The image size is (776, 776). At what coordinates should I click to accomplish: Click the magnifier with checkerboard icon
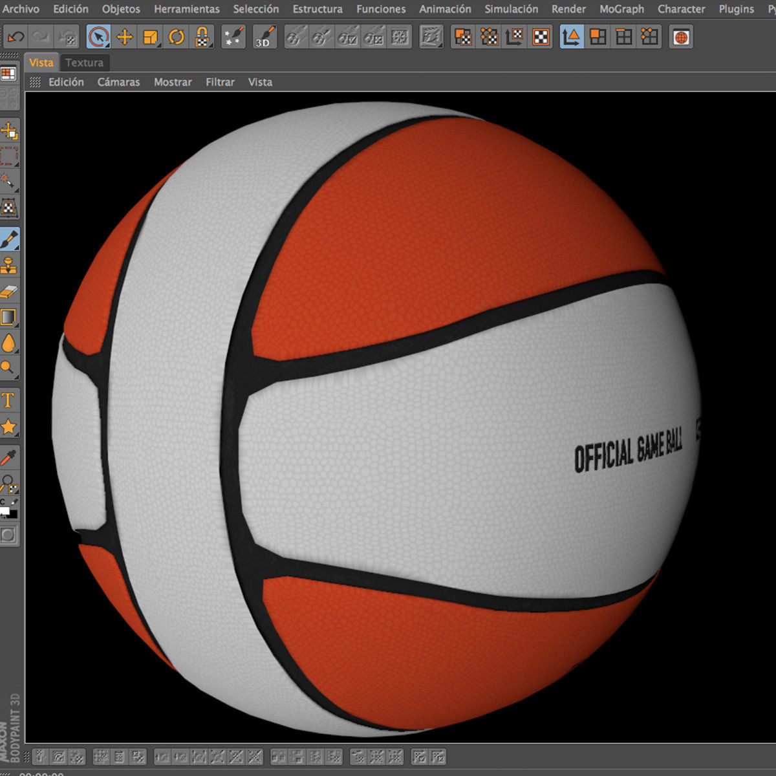coord(9,484)
